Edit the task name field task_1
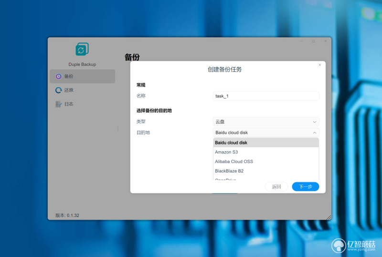Screen dimensions: 382x257 pyautogui.click(x=266, y=96)
